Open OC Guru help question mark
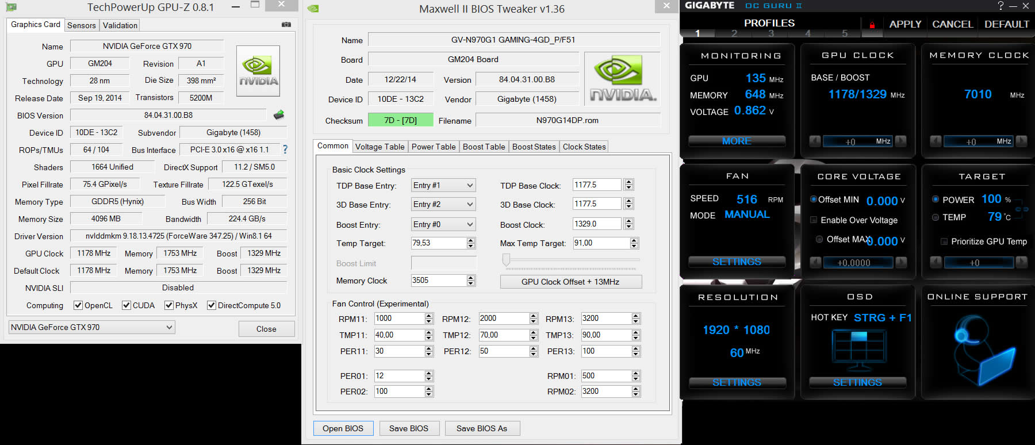The image size is (1035, 445). [x=1001, y=6]
